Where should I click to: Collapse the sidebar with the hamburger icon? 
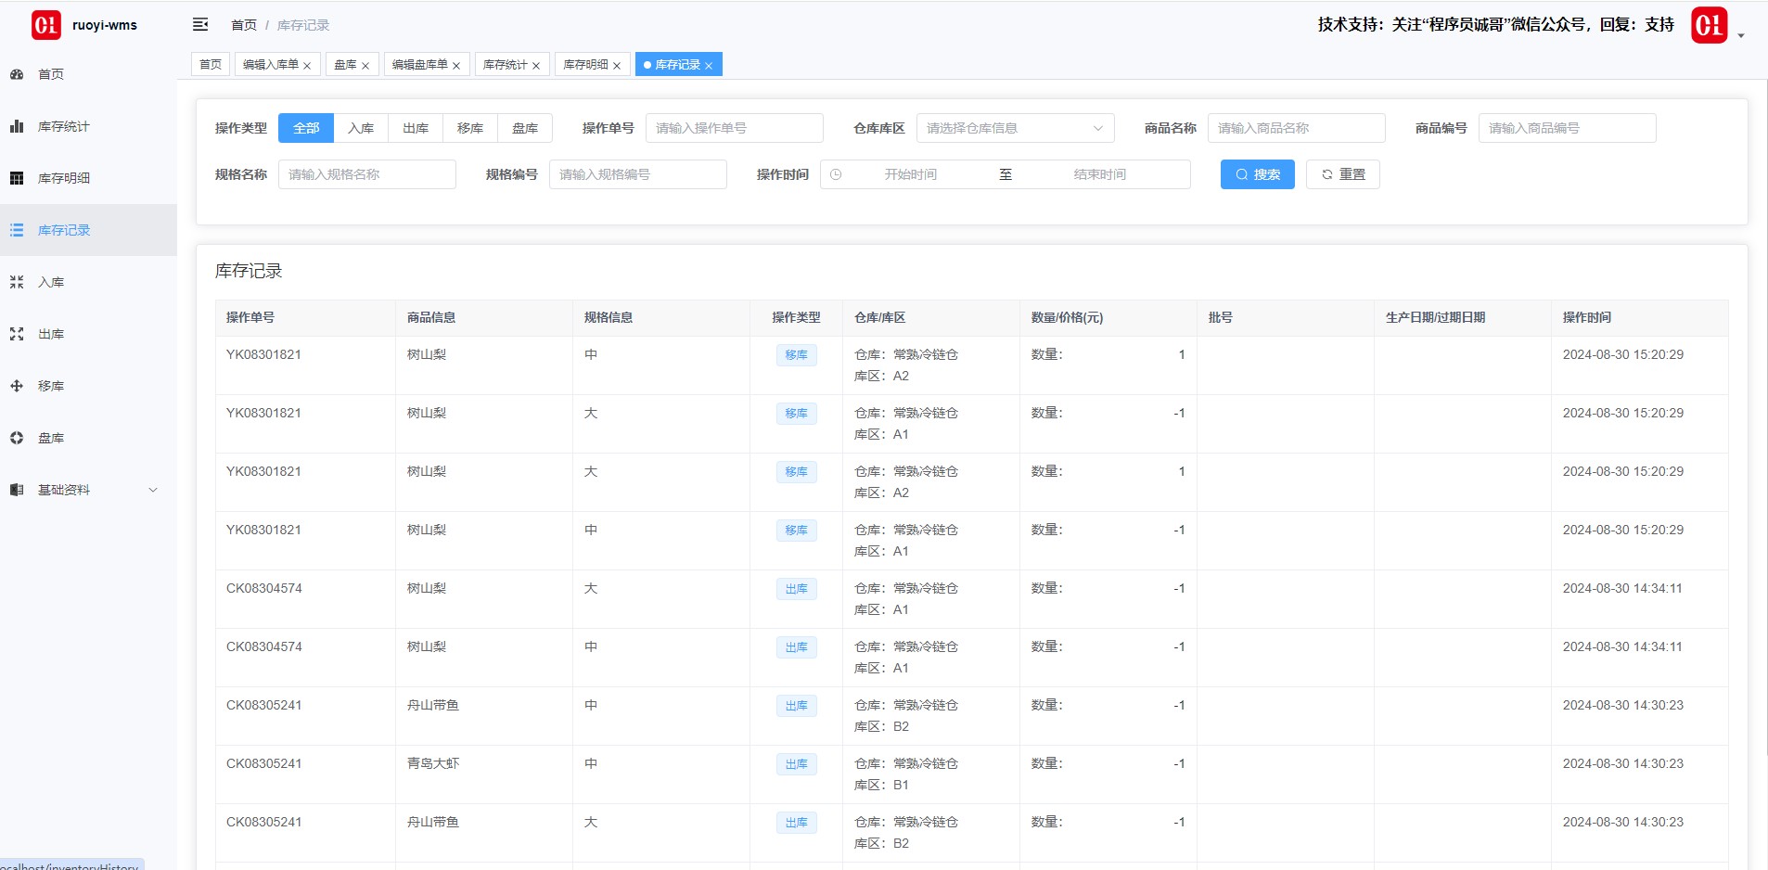coord(200,25)
